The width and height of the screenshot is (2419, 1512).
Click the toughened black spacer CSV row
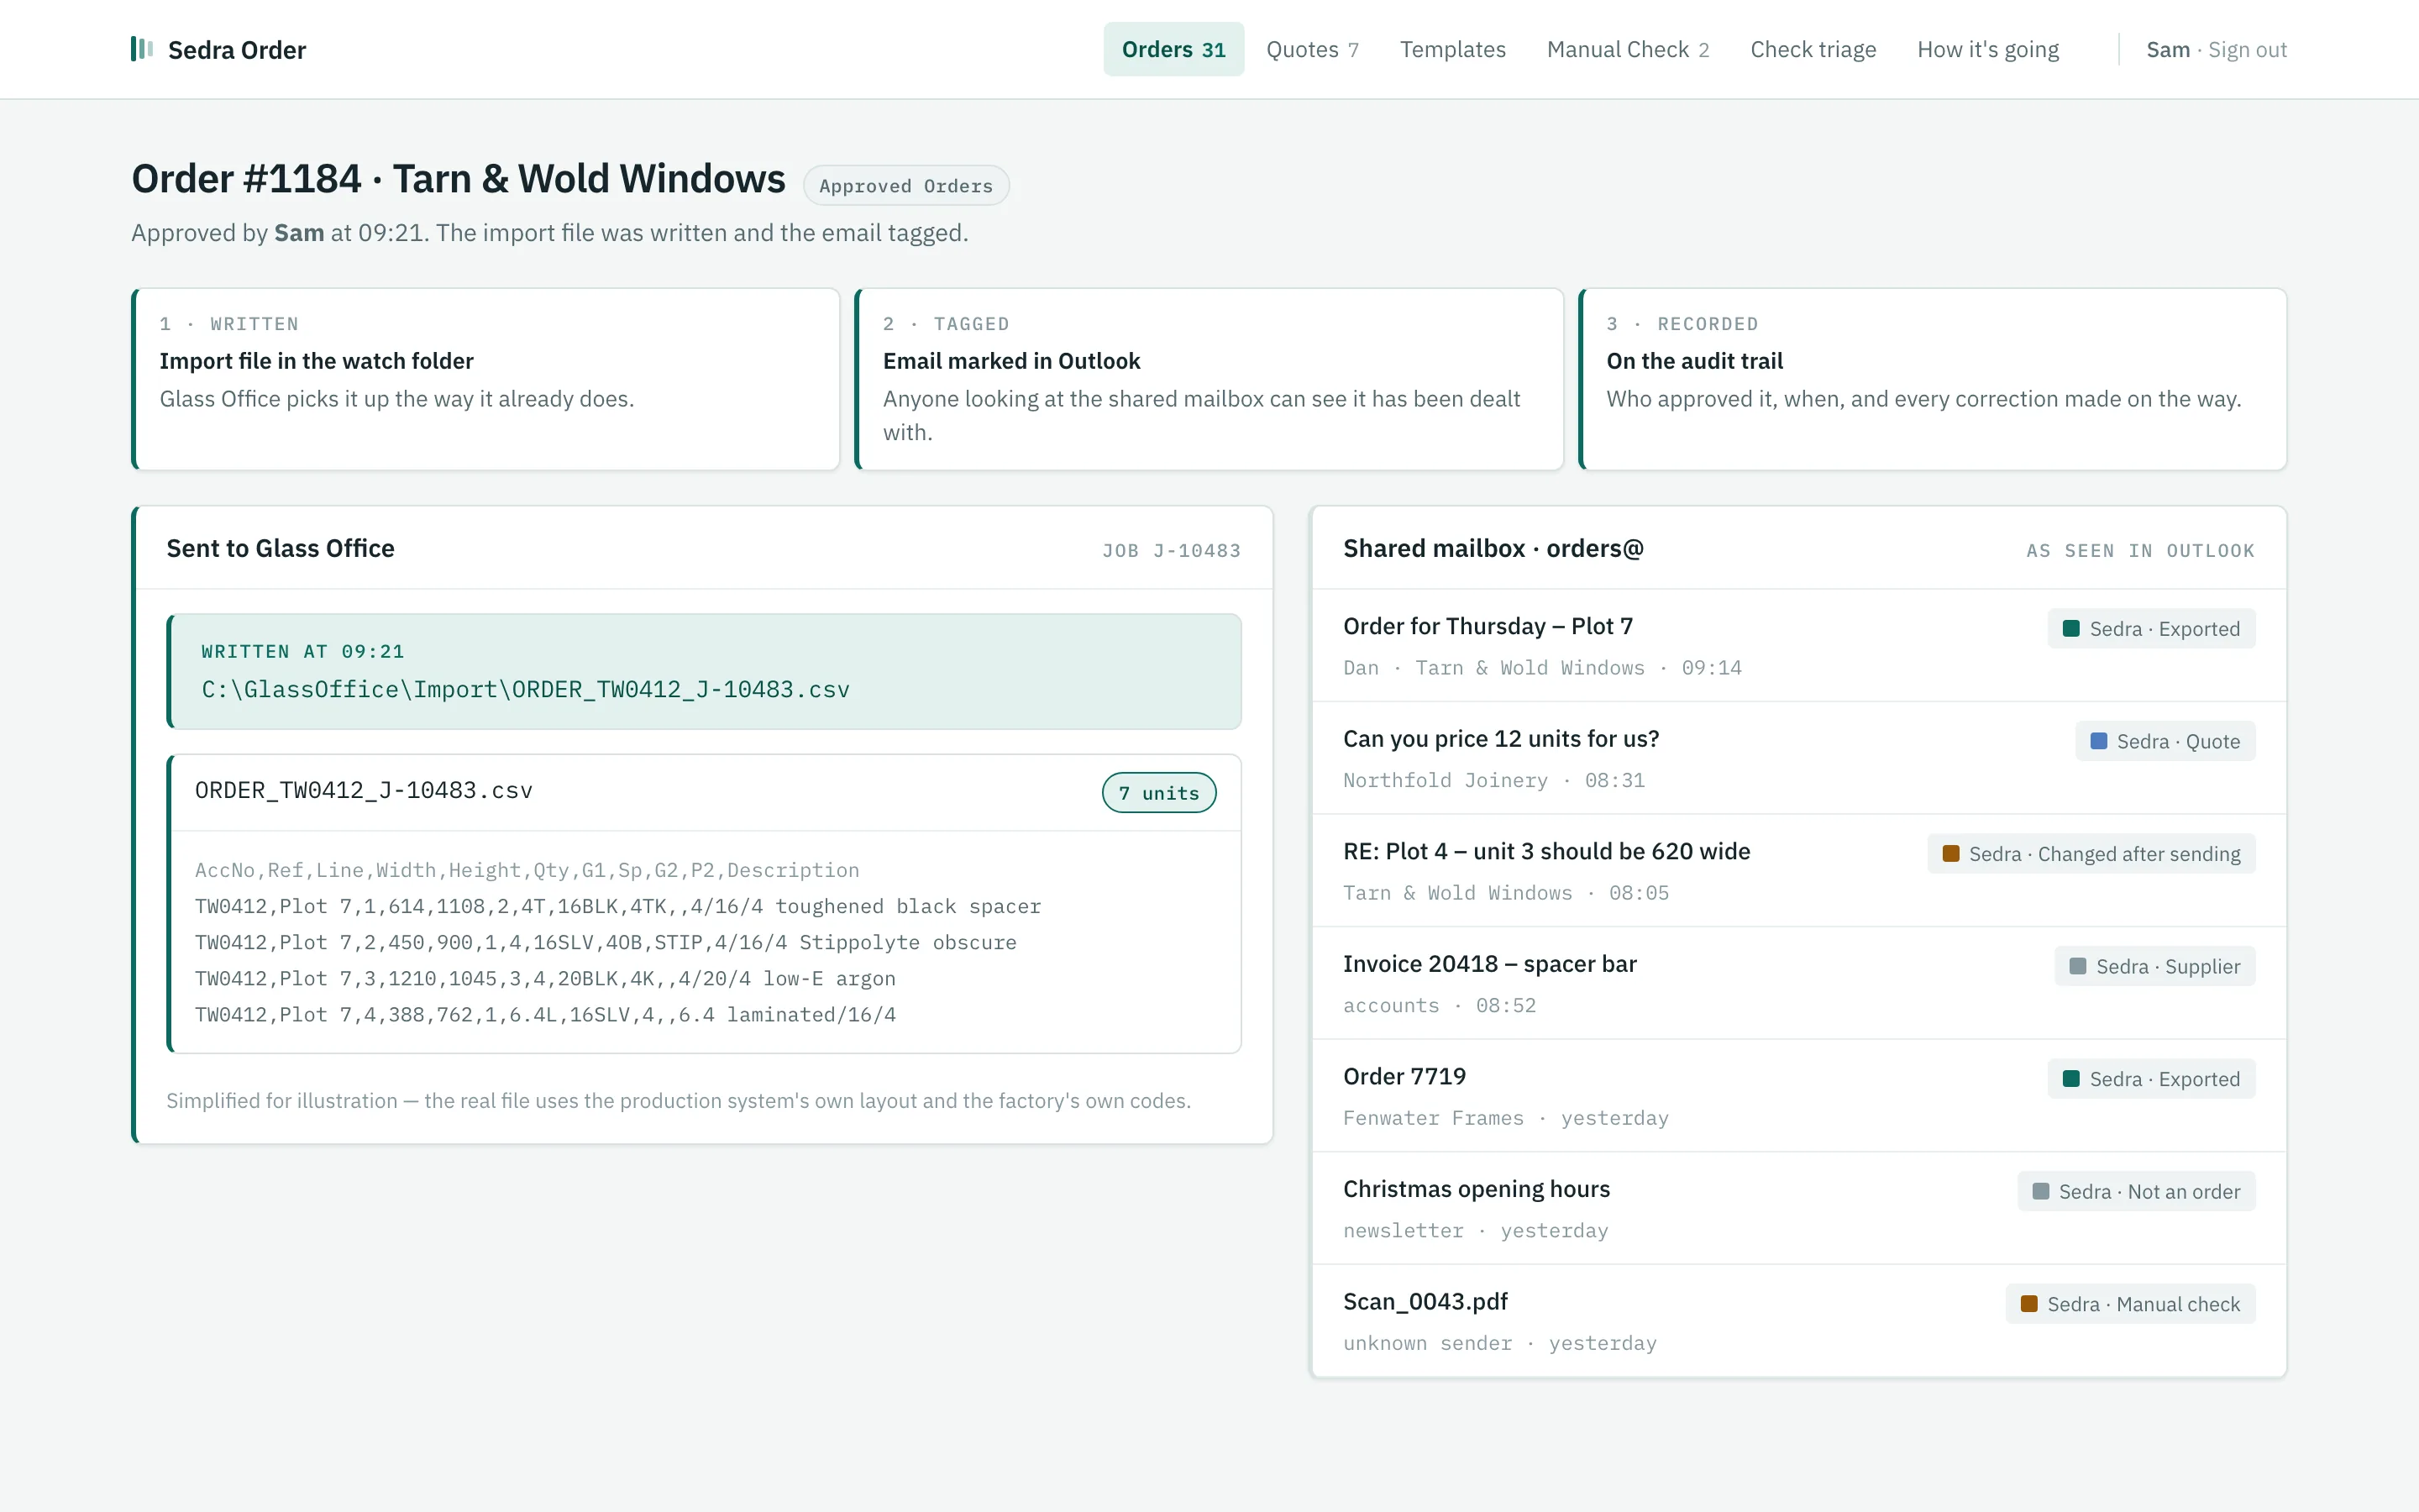(617, 906)
